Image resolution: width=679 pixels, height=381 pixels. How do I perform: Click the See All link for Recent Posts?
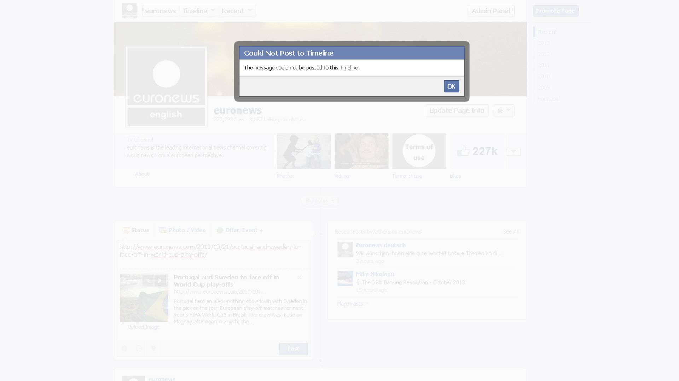click(510, 232)
